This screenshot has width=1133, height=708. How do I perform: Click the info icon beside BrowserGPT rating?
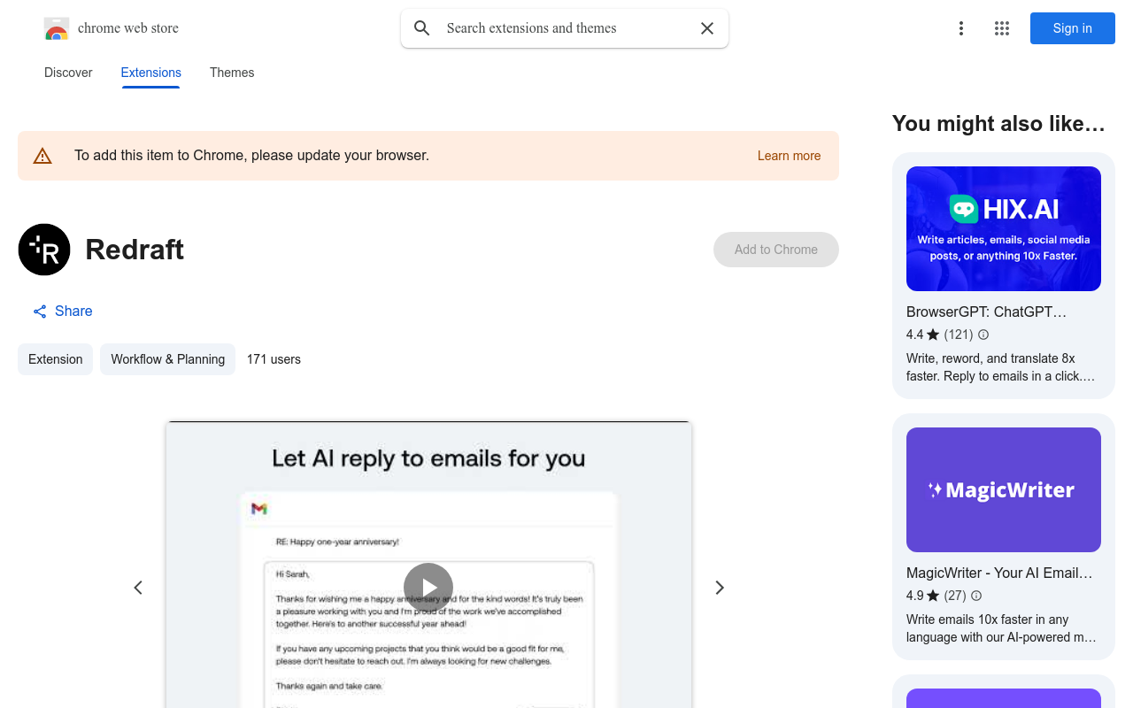(983, 335)
